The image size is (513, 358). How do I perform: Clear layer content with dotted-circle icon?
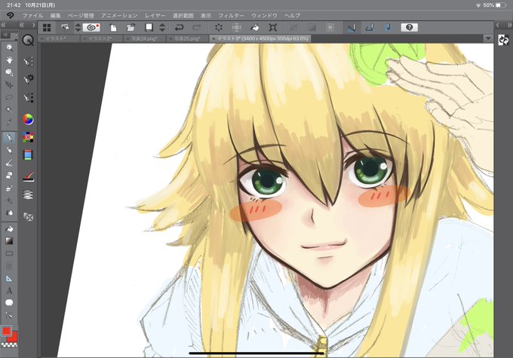click(219, 27)
